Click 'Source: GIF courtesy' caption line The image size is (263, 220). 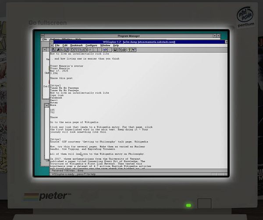click(99, 142)
